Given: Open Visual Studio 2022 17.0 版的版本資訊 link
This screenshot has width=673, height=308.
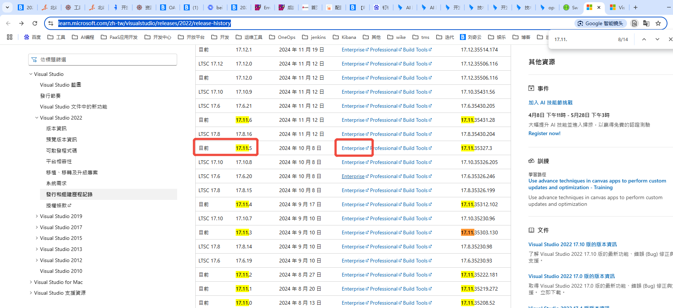Looking at the screenshot, I should 571,276.
